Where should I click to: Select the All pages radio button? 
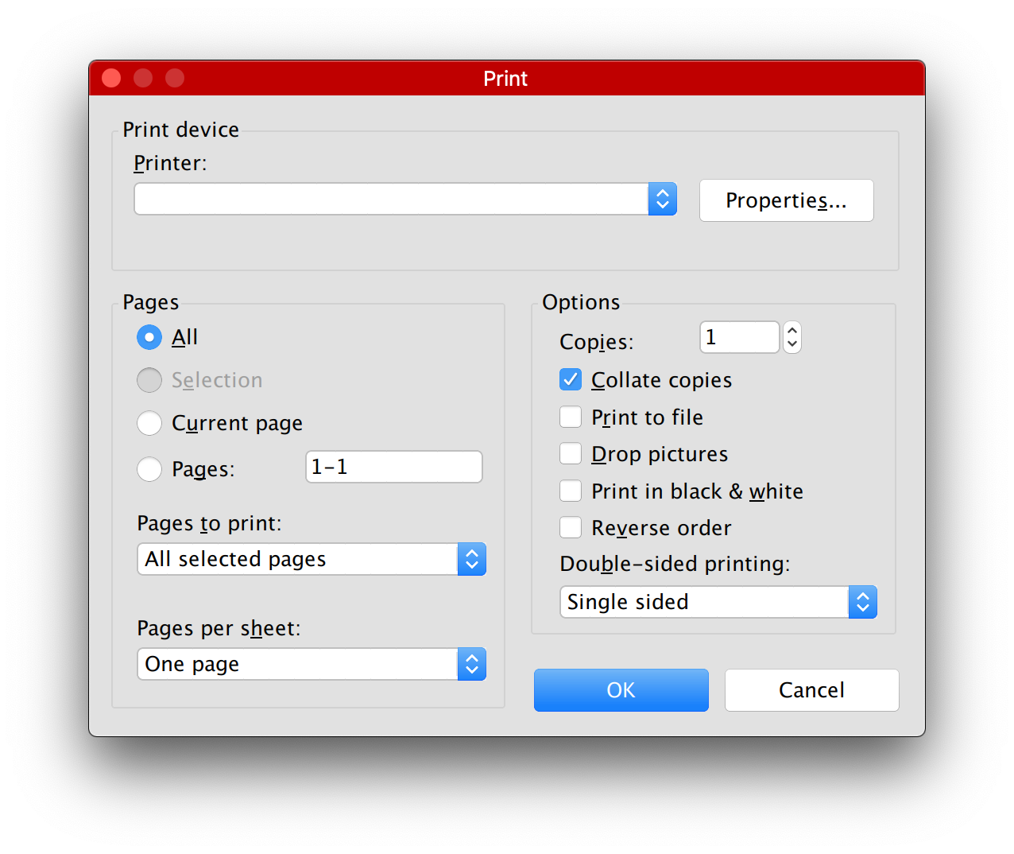pyautogui.click(x=149, y=337)
